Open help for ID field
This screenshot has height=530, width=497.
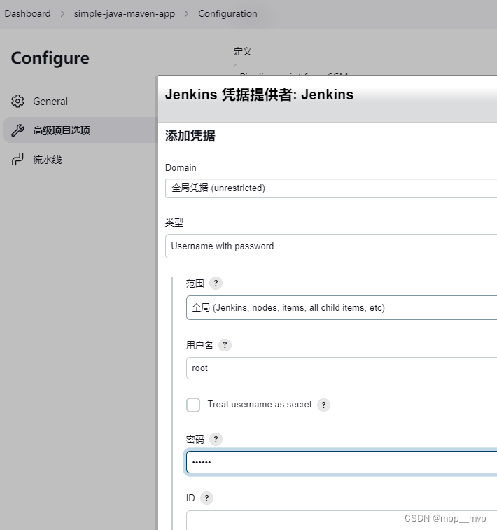[x=206, y=498]
